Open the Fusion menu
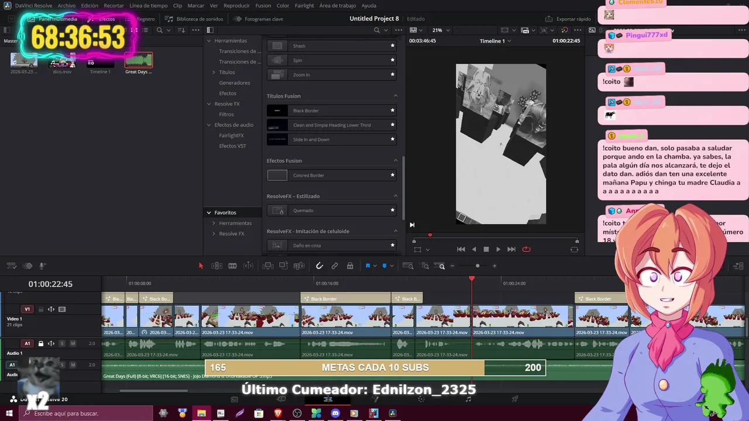This screenshot has width=749, height=421. (263, 5)
